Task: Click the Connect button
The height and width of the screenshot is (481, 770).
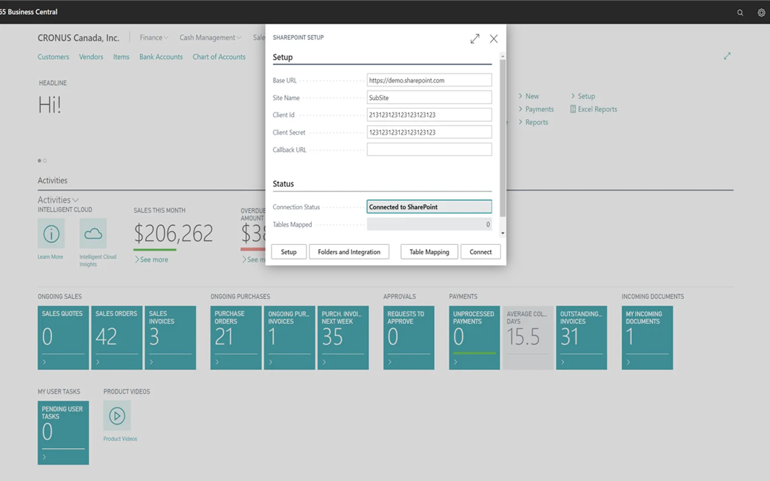Action: coord(480,252)
